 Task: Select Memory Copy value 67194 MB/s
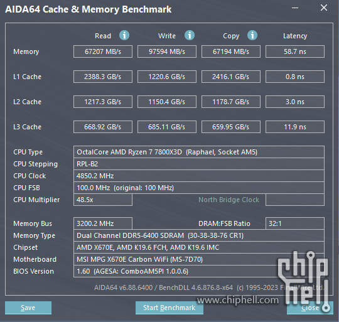231,51
